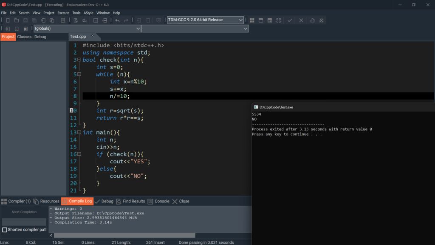Open the Help menu
This screenshot has height=245, width=435.
pos(116,13)
